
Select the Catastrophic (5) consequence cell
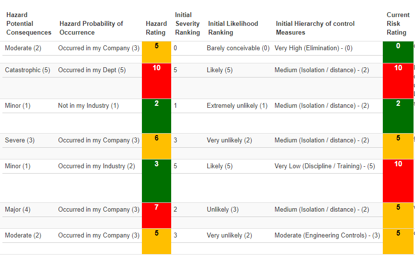click(27, 70)
